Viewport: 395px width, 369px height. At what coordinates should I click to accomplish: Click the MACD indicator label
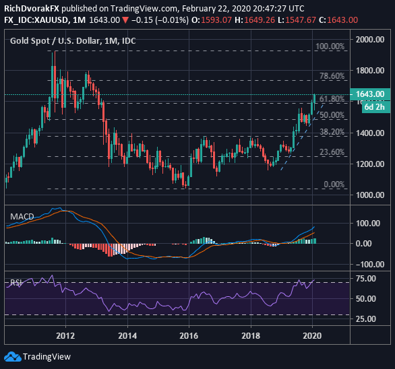coord(22,216)
